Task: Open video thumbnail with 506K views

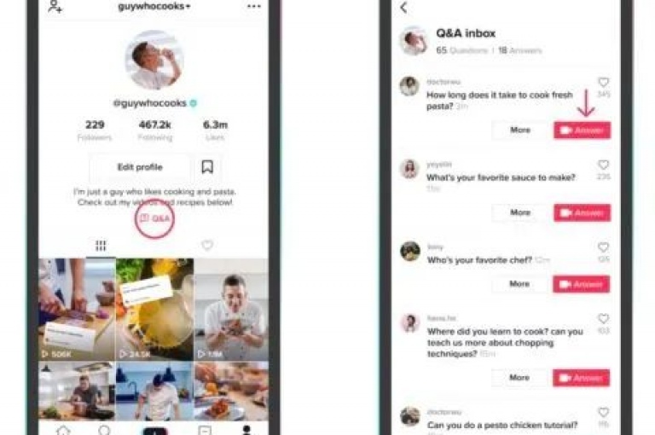Action: (x=77, y=309)
